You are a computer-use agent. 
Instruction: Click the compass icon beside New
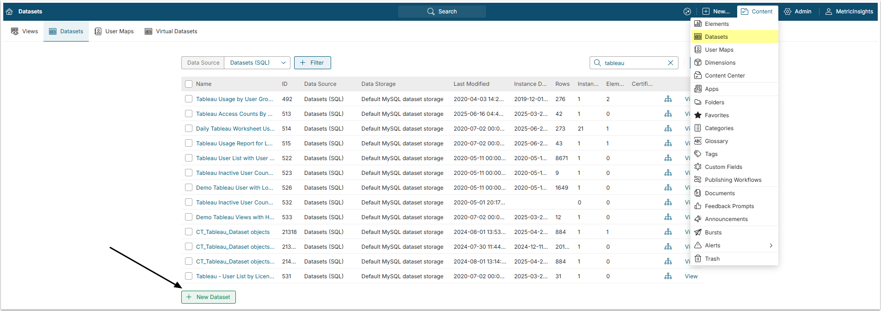pyautogui.click(x=687, y=12)
